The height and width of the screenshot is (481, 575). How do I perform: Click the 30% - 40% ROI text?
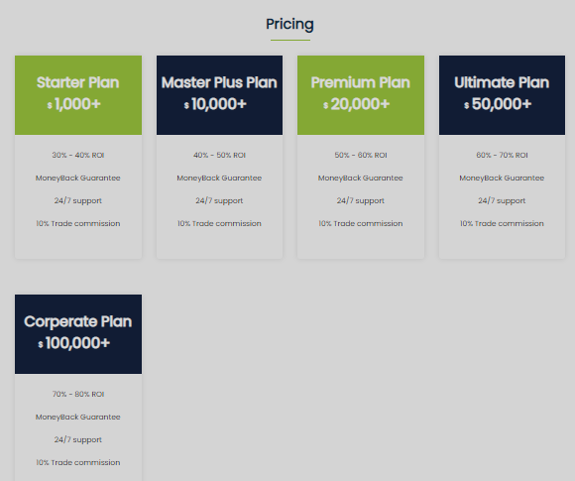coord(78,155)
